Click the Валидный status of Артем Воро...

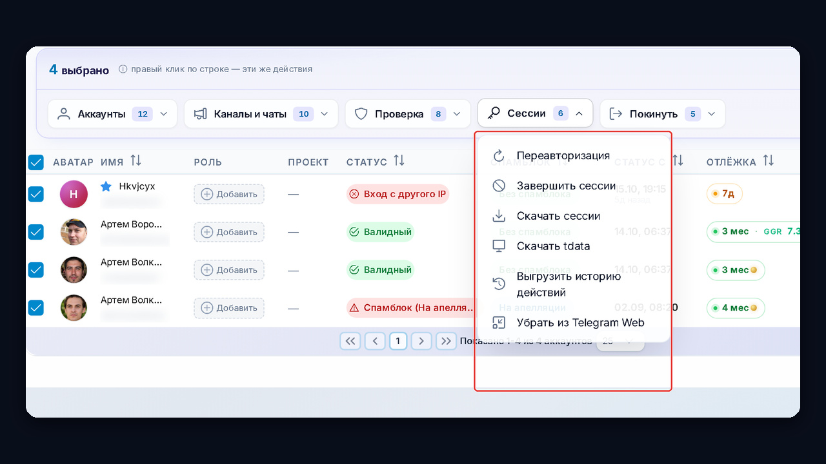tap(380, 232)
